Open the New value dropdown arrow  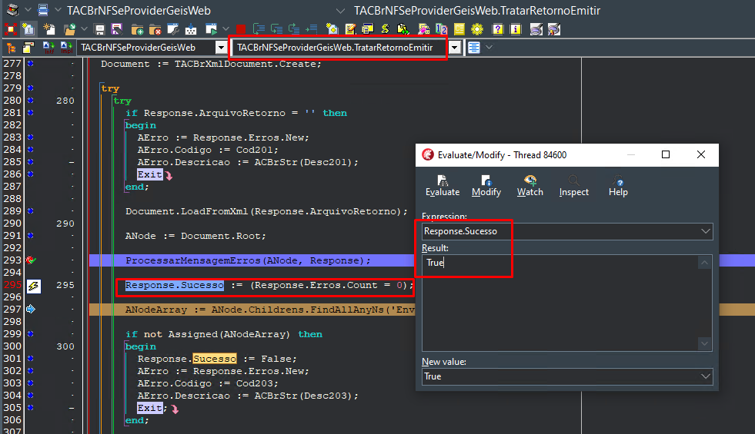pyautogui.click(x=706, y=376)
